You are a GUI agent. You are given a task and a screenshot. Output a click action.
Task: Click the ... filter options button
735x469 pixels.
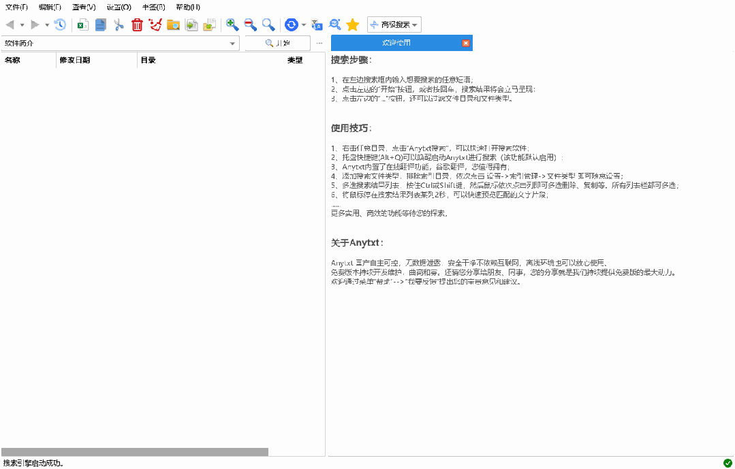point(319,43)
